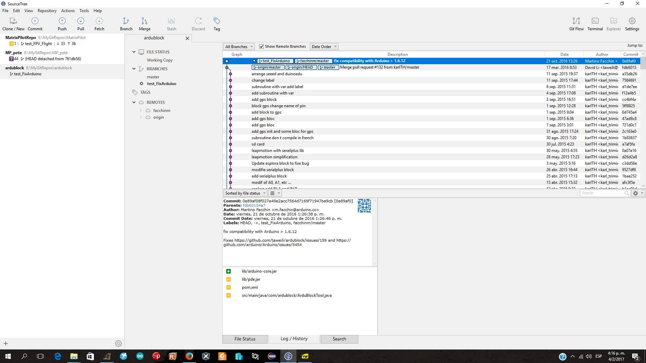The height and width of the screenshot is (363, 646).
Task: Open the Date Order dropdown
Action: click(324, 47)
